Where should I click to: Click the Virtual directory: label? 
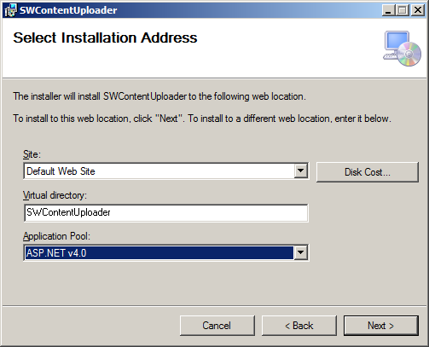tap(55, 195)
